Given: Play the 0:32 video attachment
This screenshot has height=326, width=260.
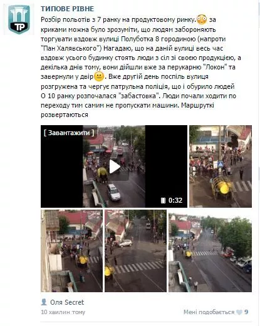Looking at the screenshot, I should click(x=114, y=166).
